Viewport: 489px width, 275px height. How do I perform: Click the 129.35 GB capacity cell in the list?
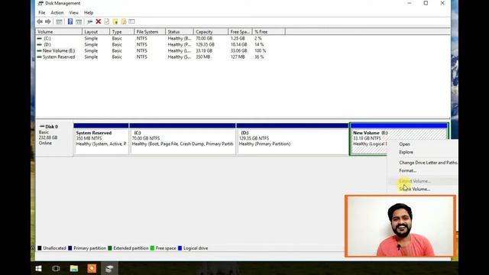[205, 44]
